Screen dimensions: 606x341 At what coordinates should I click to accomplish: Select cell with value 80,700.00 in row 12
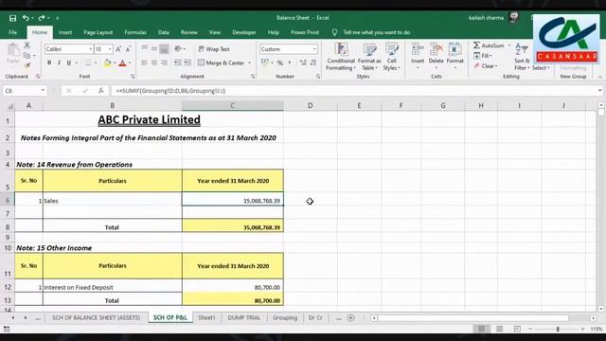233,286
